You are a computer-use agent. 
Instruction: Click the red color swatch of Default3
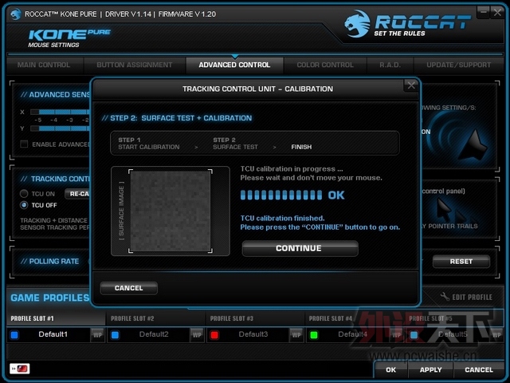click(214, 335)
